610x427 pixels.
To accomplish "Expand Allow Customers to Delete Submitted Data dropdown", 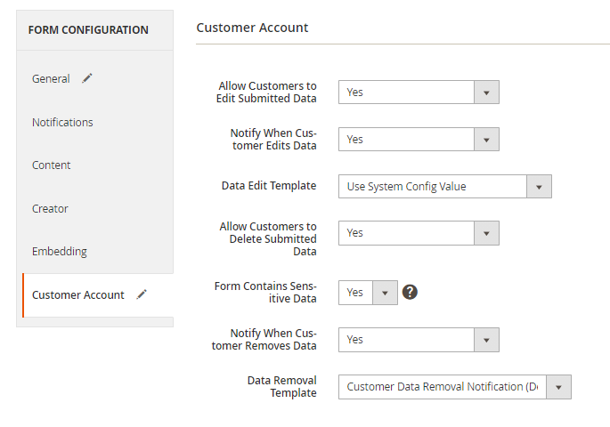I will click(418, 233).
